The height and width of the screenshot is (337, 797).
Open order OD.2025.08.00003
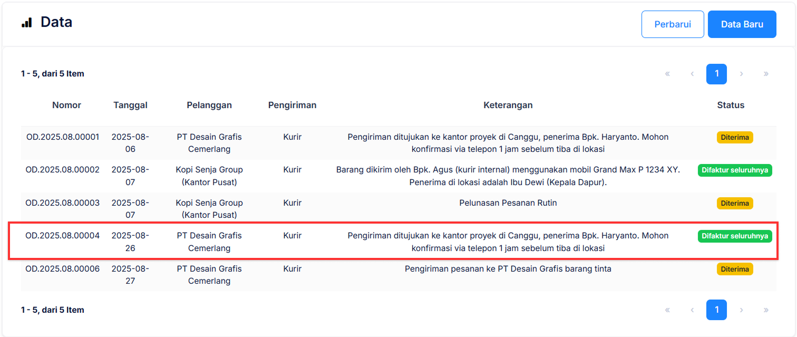(x=66, y=203)
